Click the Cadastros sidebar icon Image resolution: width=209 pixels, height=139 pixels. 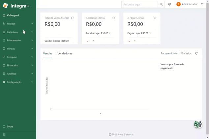coord(4,32)
